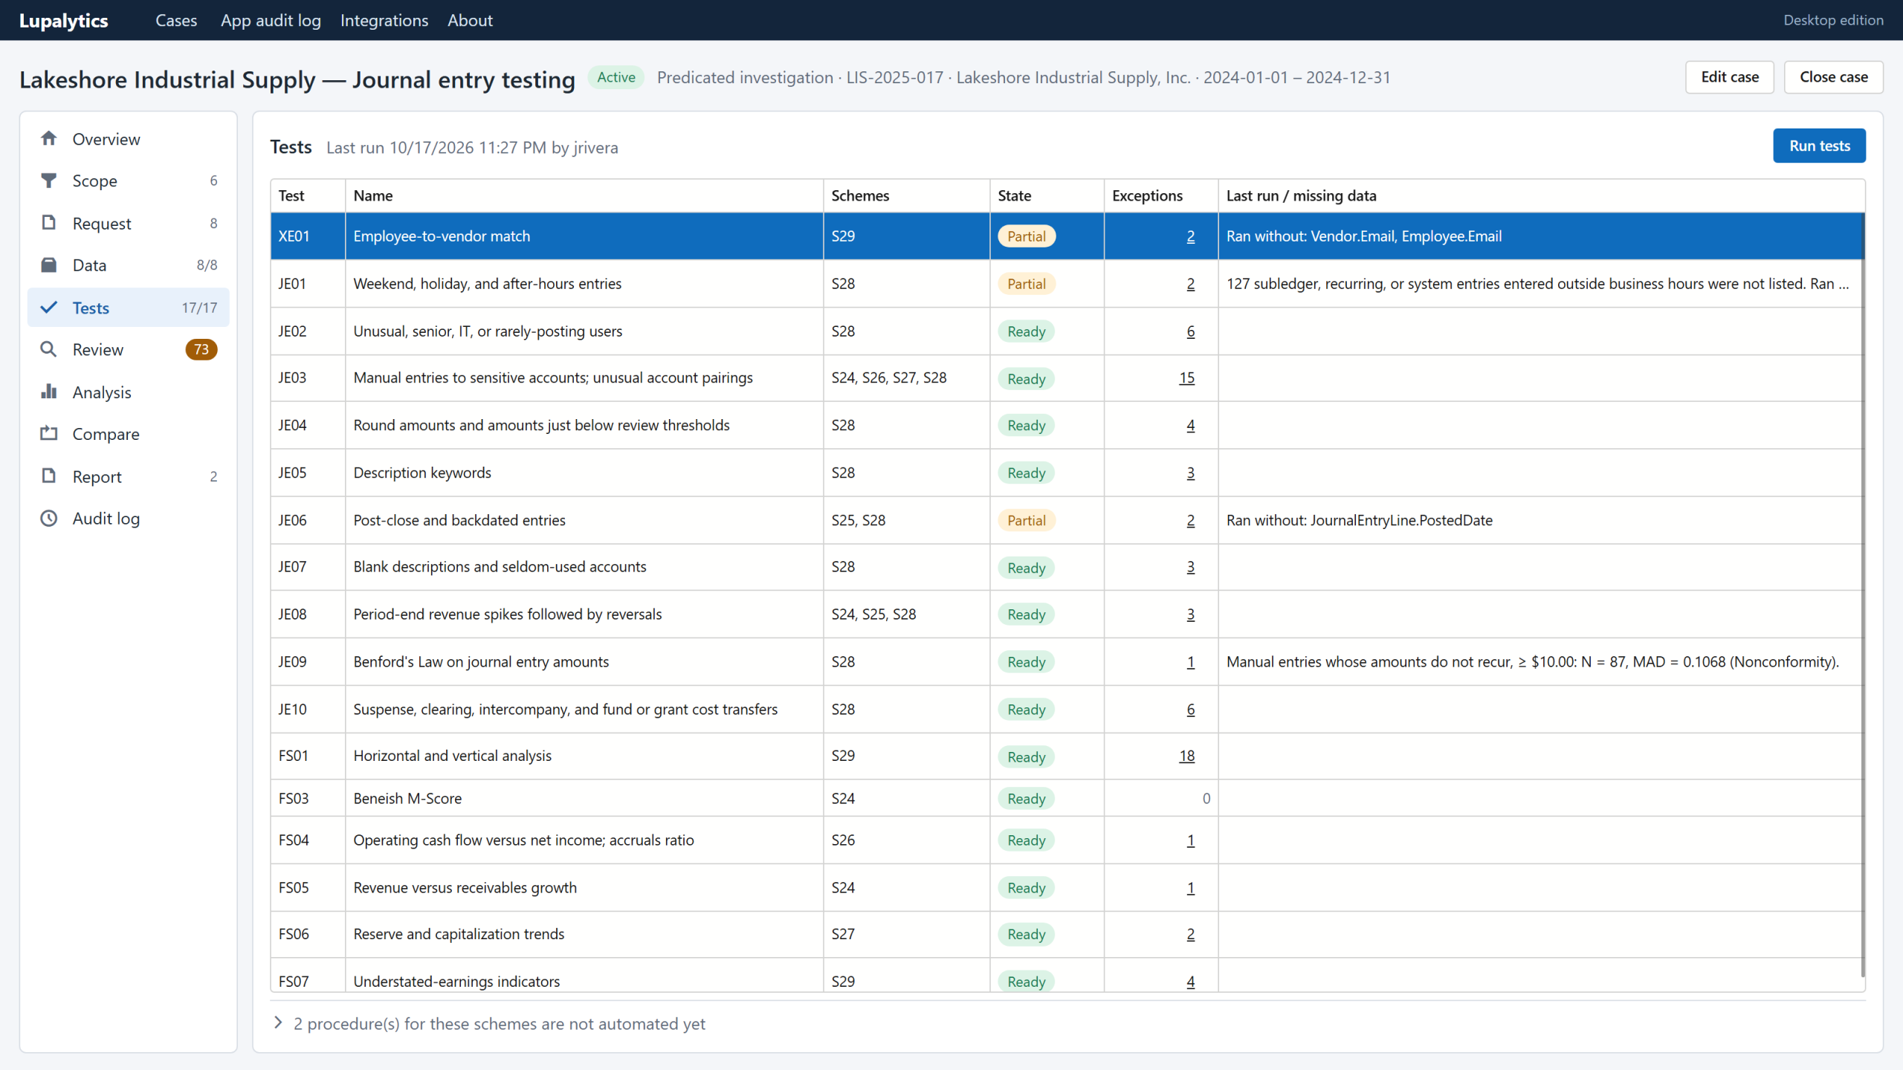Click the Run tests button
The height and width of the screenshot is (1070, 1903).
click(x=1819, y=146)
